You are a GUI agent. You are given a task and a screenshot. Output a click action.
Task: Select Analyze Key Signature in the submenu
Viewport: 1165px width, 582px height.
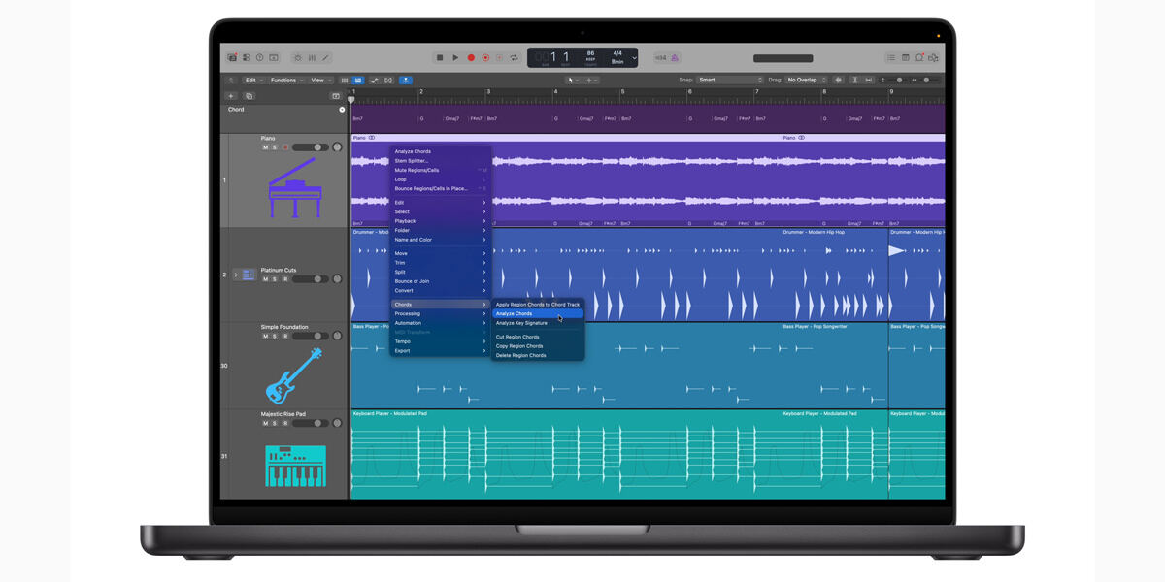[521, 323]
